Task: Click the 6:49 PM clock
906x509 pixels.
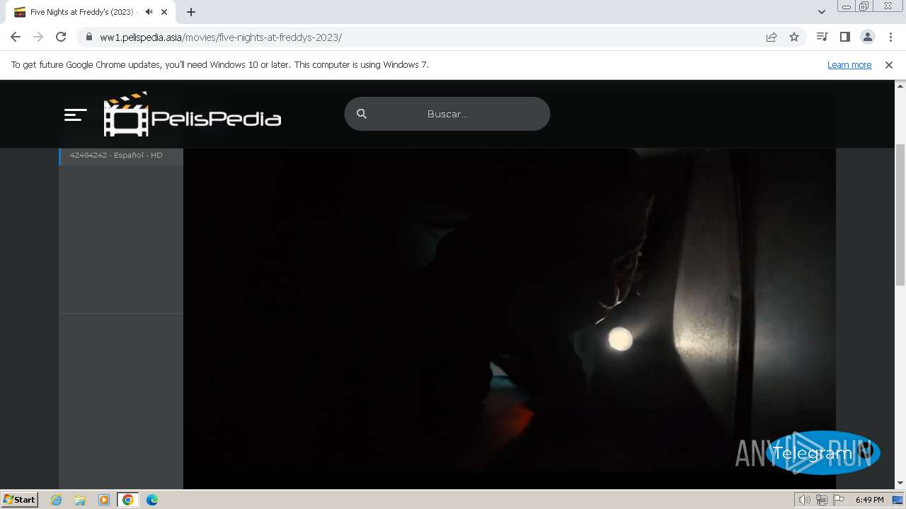Action: [x=869, y=500]
